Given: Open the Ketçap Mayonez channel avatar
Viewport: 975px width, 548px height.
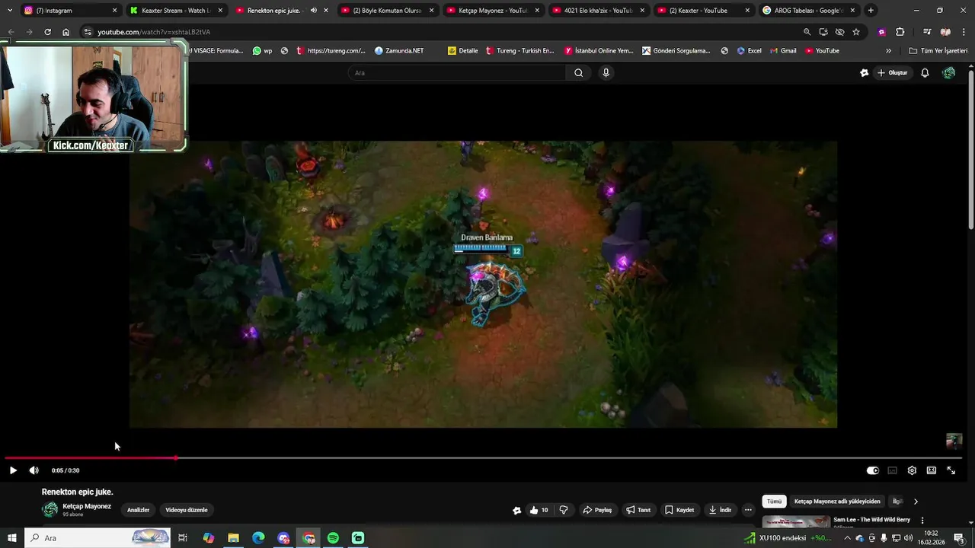Looking at the screenshot, I should point(50,510).
